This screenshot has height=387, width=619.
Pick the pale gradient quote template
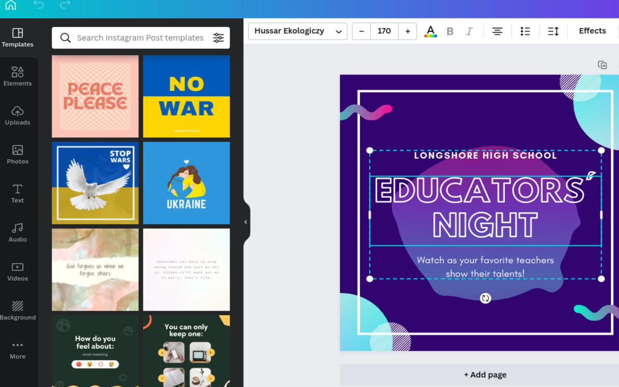(x=186, y=269)
